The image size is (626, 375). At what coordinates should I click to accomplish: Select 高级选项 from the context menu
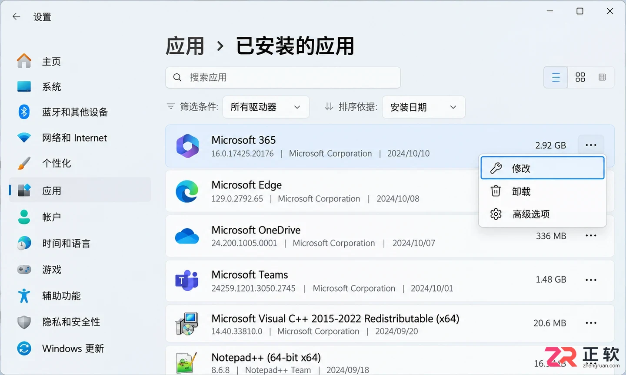pyautogui.click(x=543, y=214)
